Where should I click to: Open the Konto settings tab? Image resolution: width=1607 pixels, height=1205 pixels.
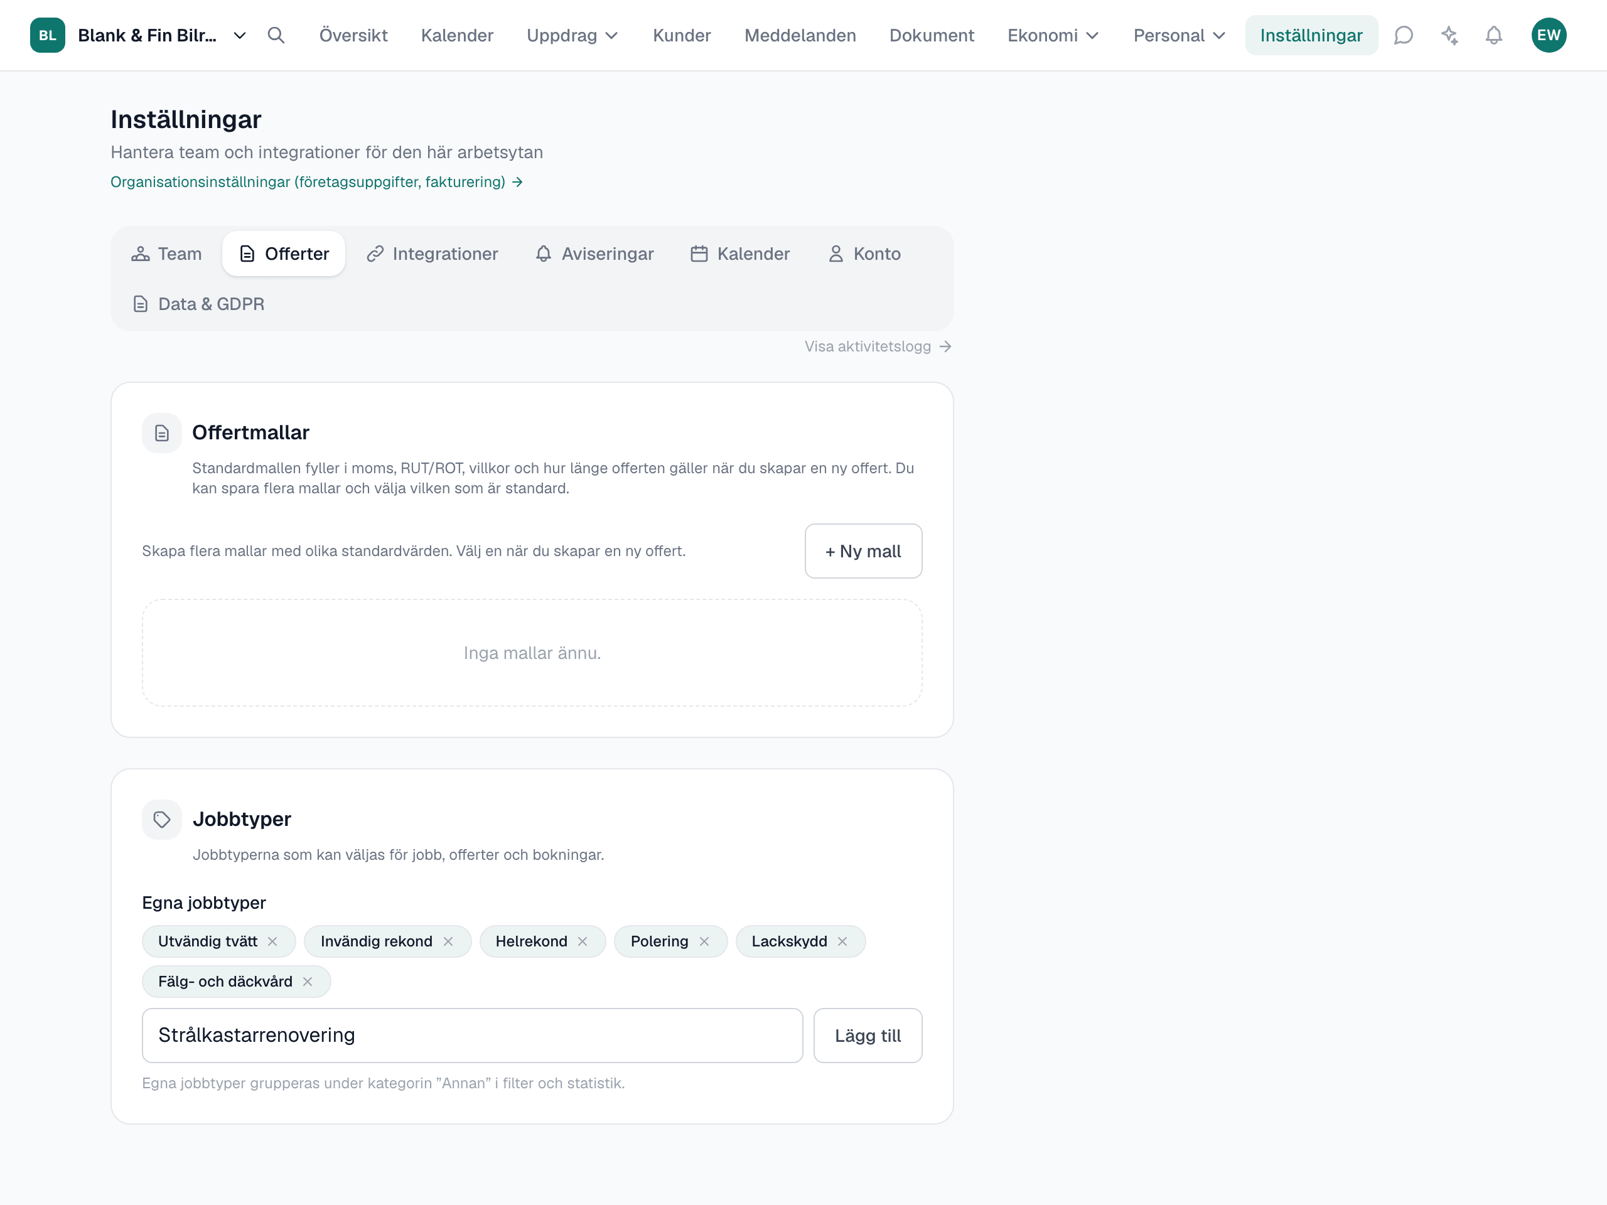864,254
